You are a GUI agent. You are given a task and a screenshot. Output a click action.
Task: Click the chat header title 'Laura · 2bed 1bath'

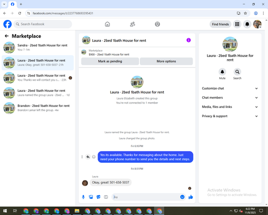tap(119, 40)
